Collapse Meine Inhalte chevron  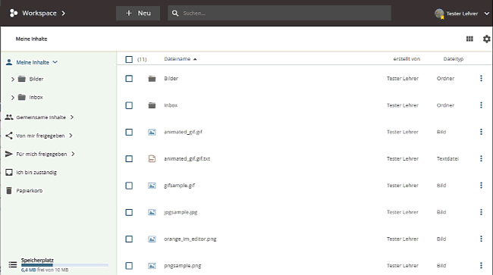coord(55,62)
